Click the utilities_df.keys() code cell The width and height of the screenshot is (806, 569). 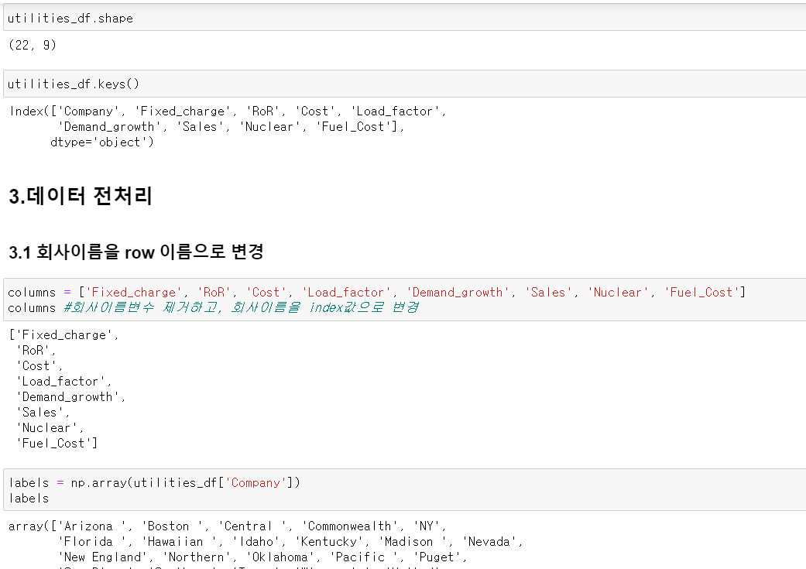pyautogui.click(x=404, y=84)
